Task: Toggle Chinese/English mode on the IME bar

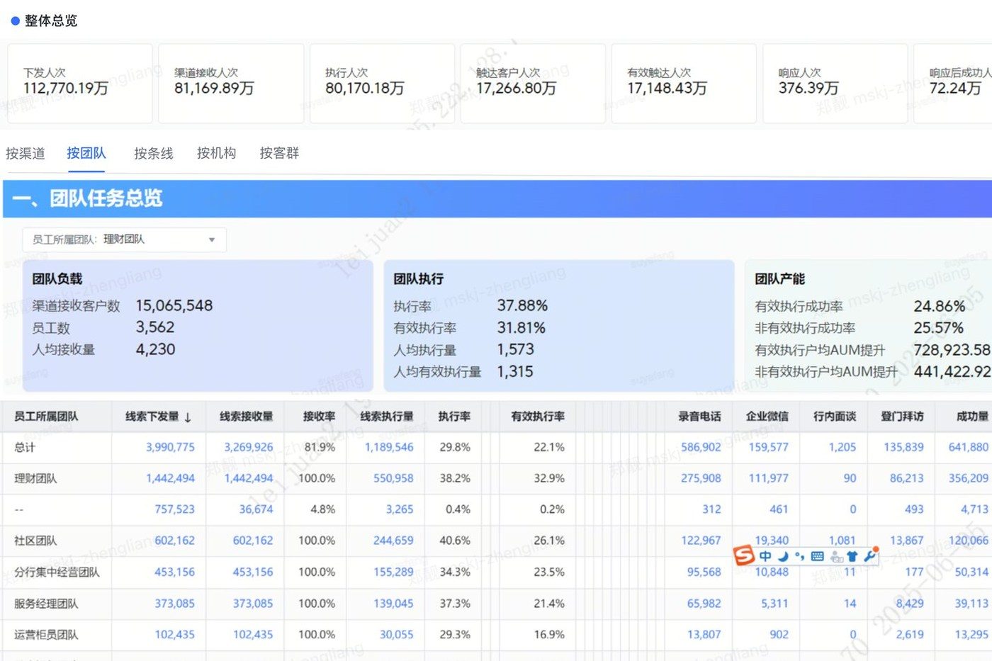Action: 765,556
